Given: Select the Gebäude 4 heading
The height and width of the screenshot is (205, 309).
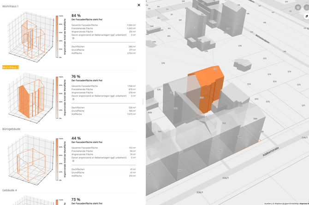Looking at the screenshot, I should point(10,190).
